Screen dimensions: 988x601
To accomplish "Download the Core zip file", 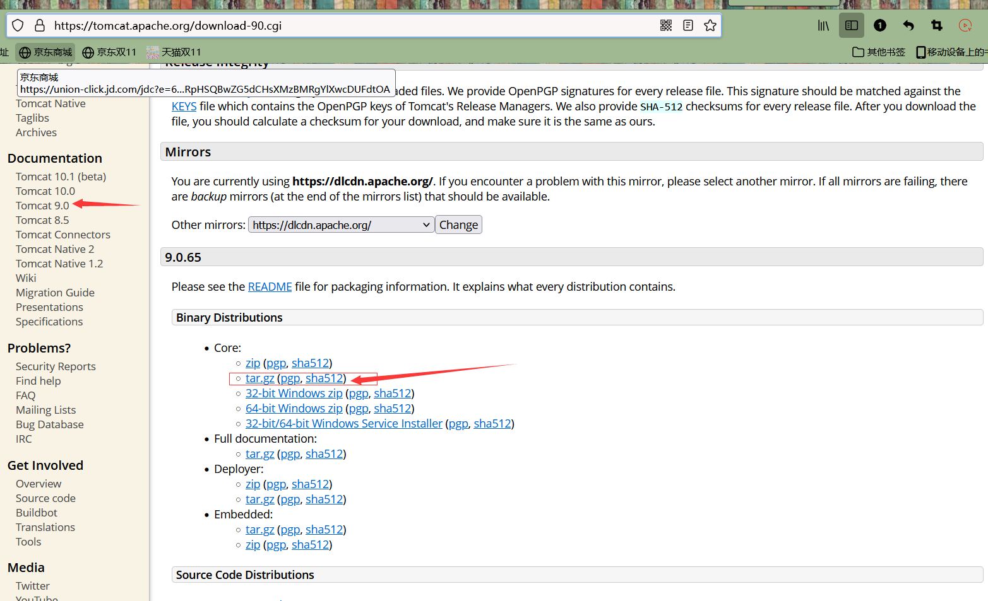I will pos(253,363).
